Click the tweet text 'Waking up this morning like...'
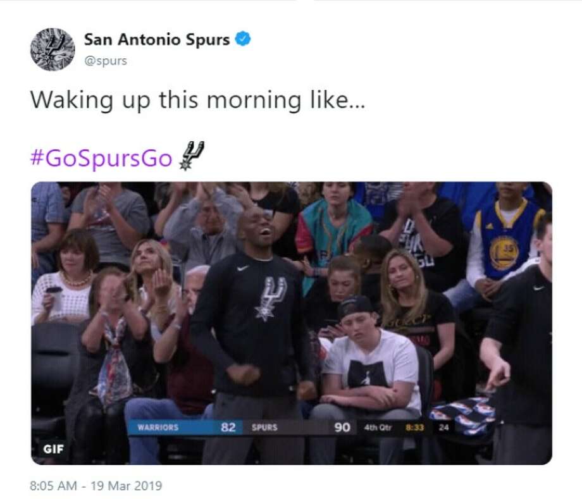Screen dimensions: 582x499 (x=198, y=100)
